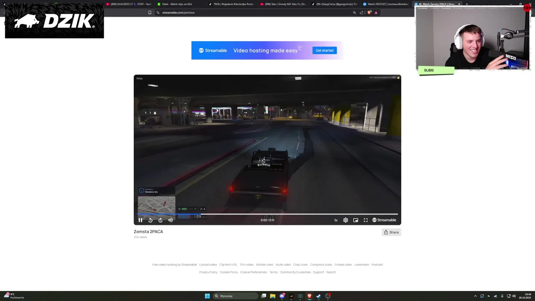This screenshot has height=301, width=535.
Task: Expand the system tray hidden icons
Action: [475, 296]
